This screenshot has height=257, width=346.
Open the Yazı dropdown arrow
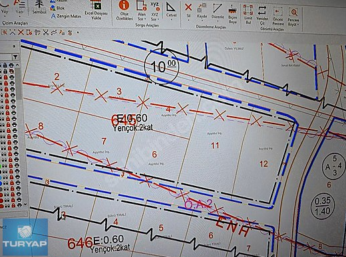tap(19, 17)
